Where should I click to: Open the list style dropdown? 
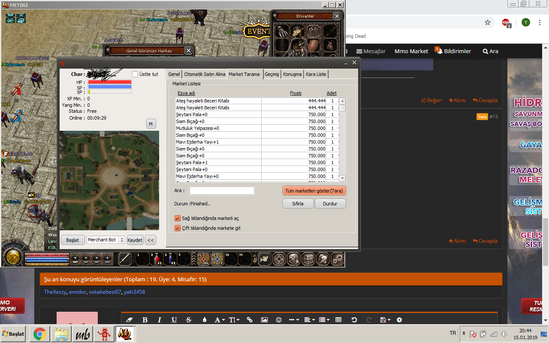324,320
